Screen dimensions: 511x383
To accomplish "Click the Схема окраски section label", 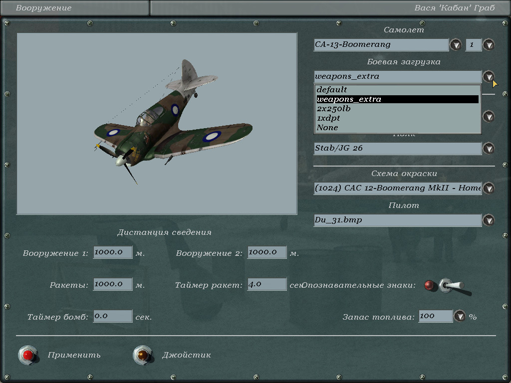I will pos(404,173).
